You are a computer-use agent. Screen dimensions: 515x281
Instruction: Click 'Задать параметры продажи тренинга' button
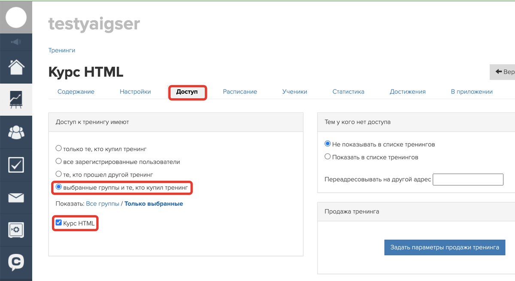coord(445,247)
